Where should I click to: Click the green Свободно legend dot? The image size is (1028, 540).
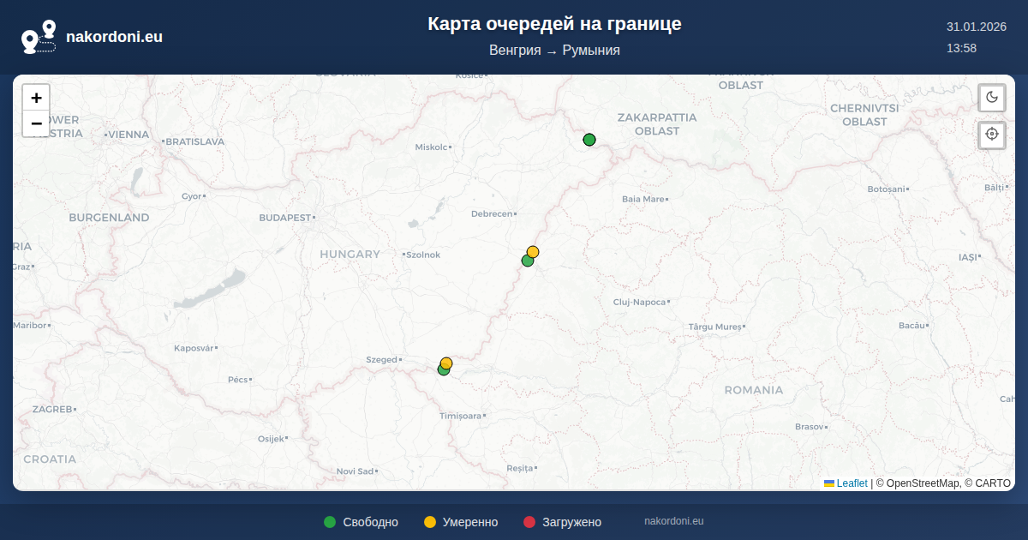tap(330, 522)
